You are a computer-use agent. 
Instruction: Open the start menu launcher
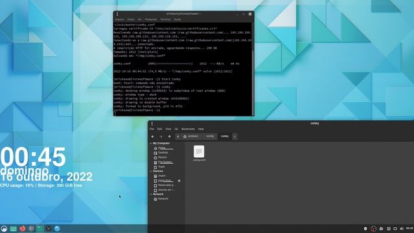[x=4, y=228]
